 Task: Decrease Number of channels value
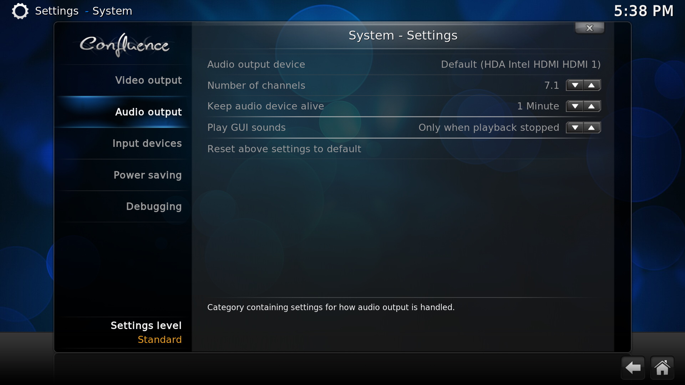pos(575,85)
